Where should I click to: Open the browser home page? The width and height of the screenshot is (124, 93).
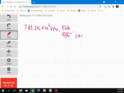coord(15,7)
